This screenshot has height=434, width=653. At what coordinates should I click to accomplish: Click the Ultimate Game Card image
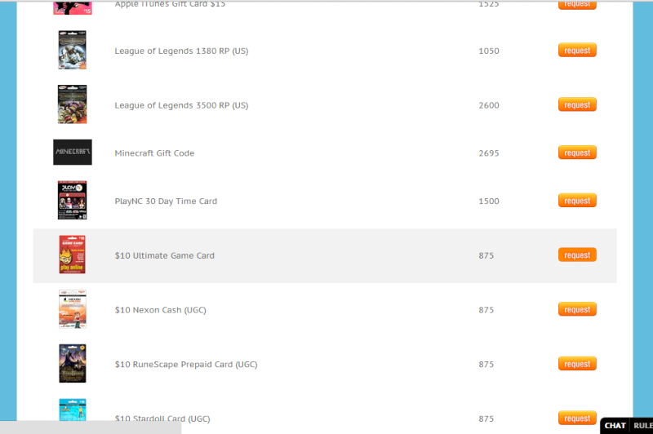[72, 255]
